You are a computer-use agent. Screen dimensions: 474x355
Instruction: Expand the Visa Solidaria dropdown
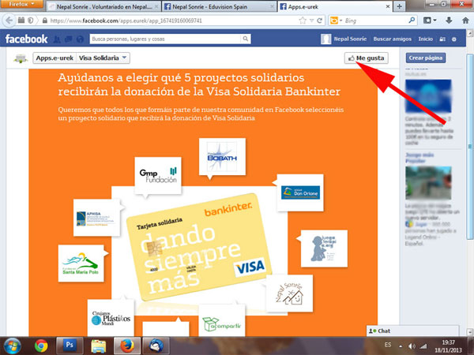[x=103, y=58]
